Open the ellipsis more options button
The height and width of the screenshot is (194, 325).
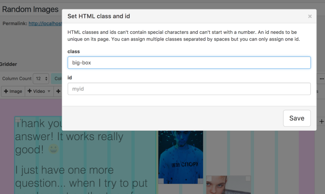click(321, 79)
